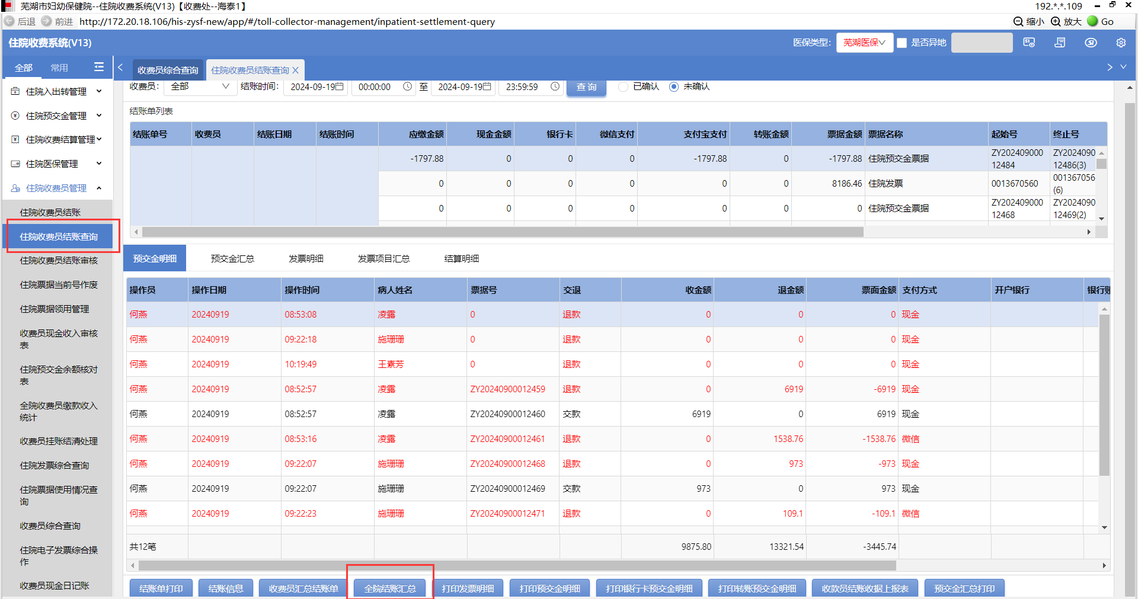Close the 住院收费员结账查询 tab

coord(296,70)
